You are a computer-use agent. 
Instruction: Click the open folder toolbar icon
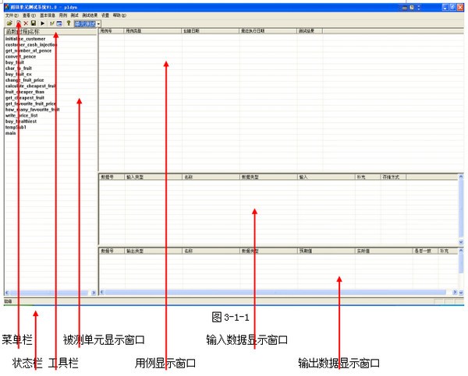point(8,23)
